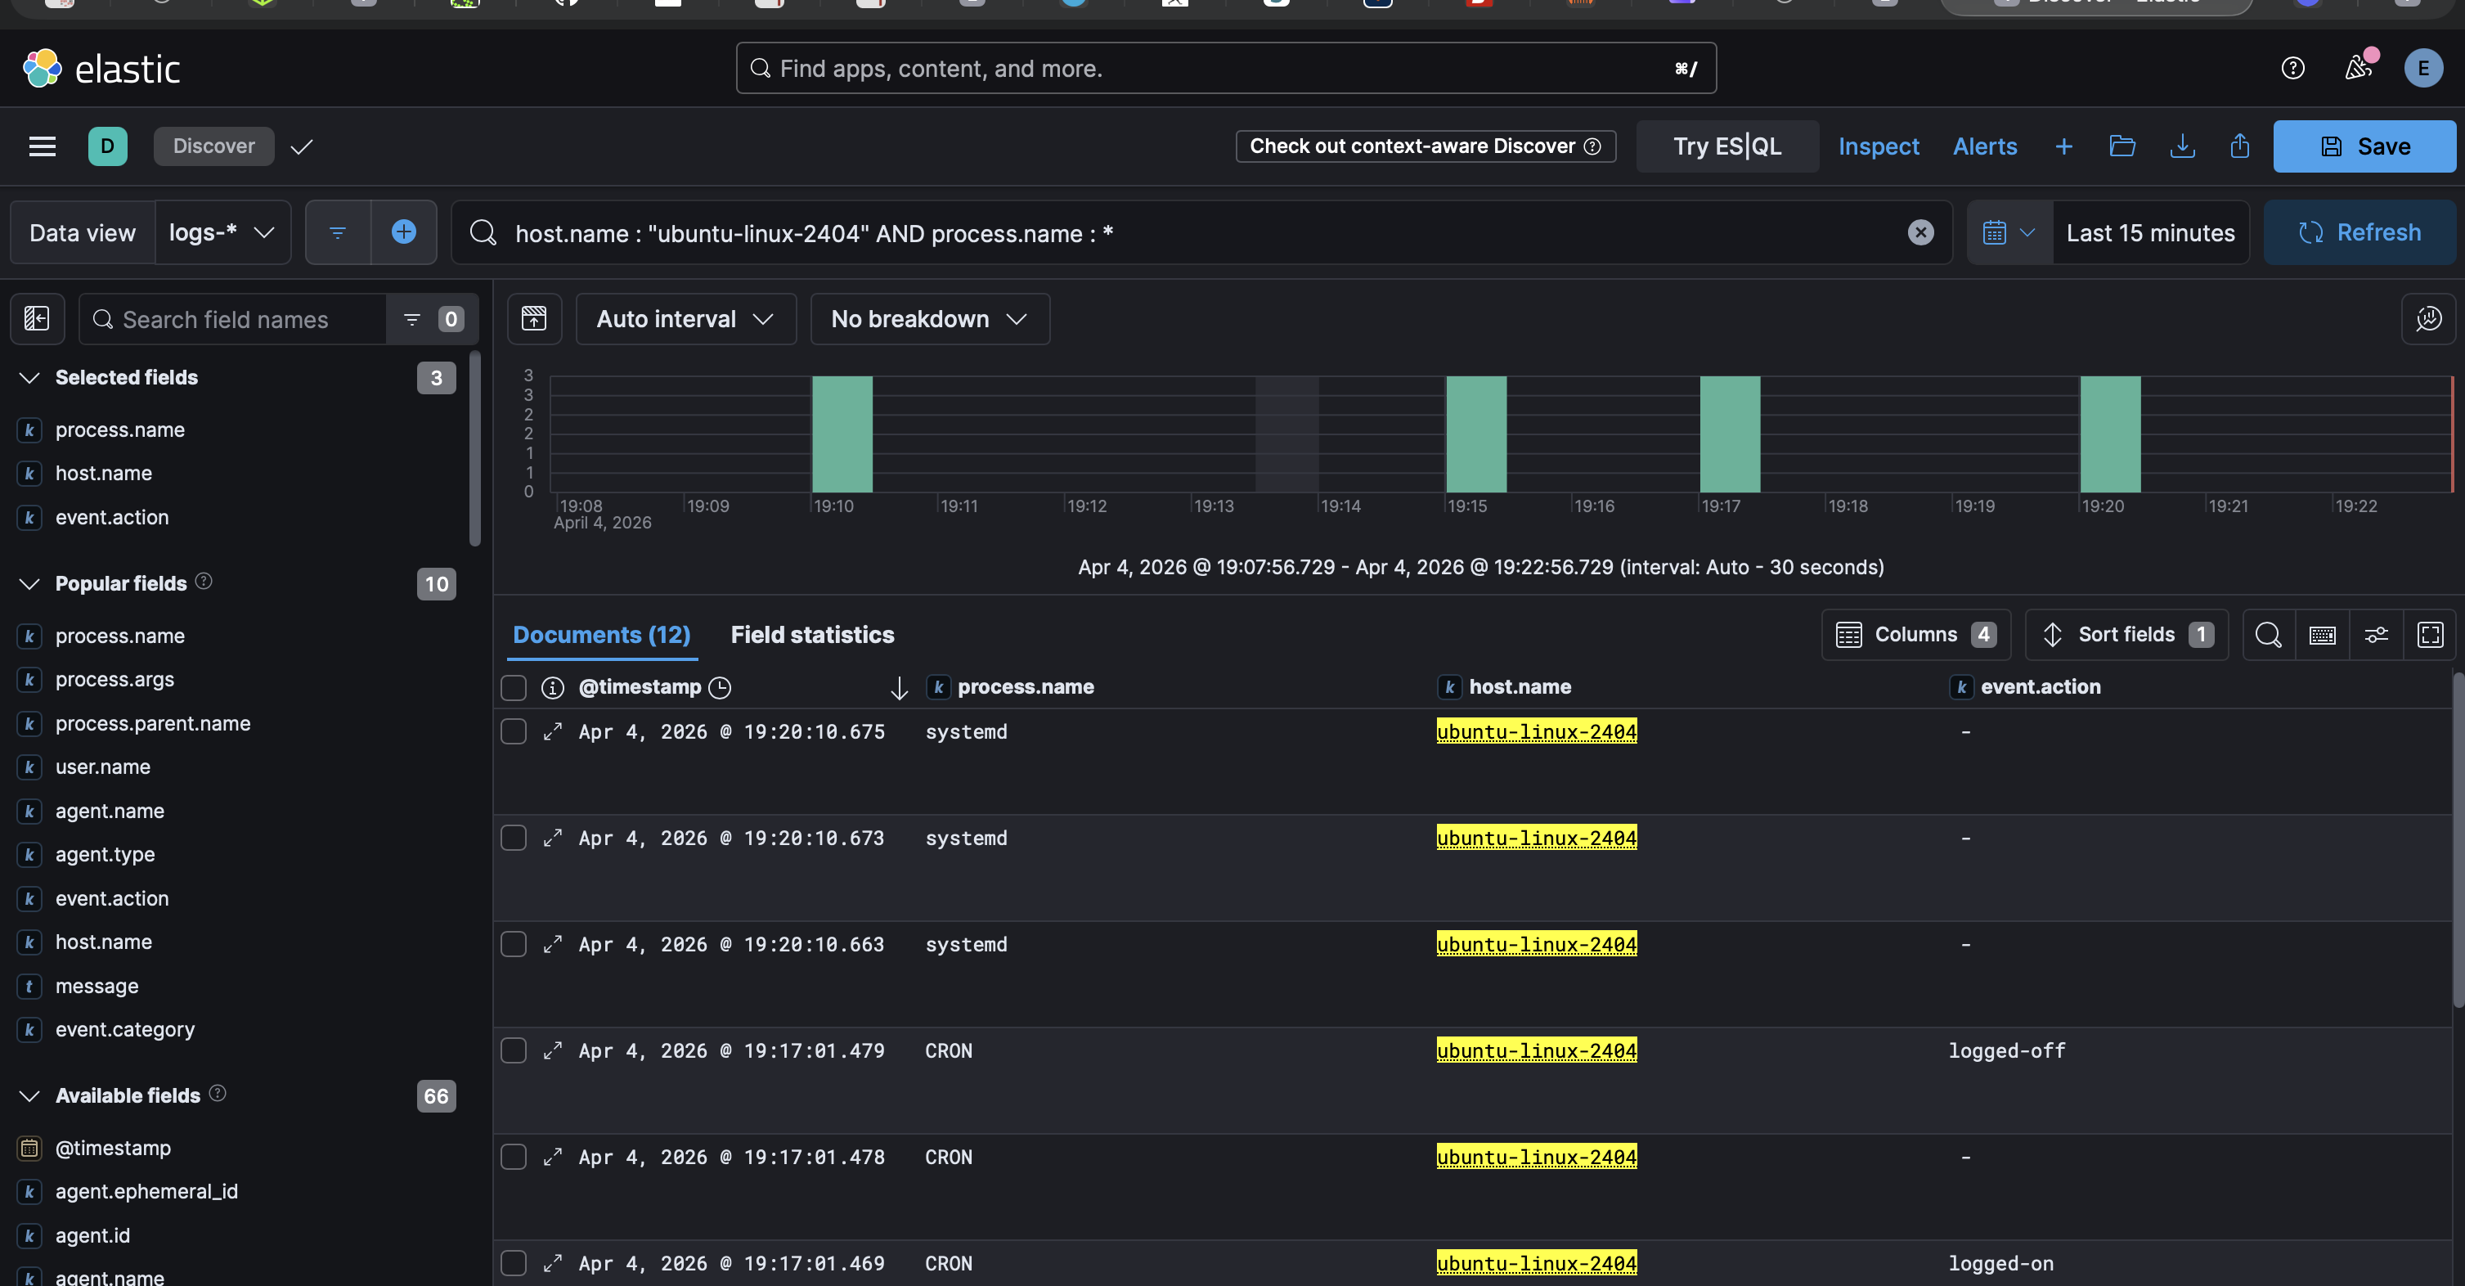Select the Documents (12) tab
The image size is (2465, 1286).
click(x=602, y=634)
